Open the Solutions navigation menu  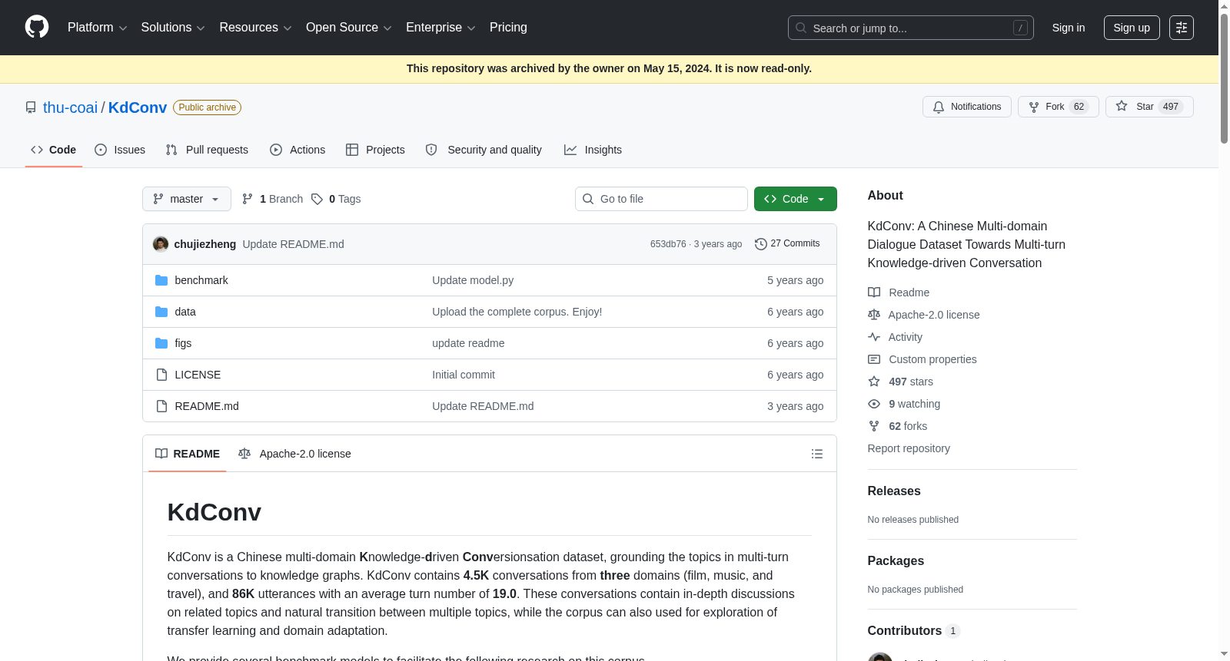pyautogui.click(x=173, y=28)
